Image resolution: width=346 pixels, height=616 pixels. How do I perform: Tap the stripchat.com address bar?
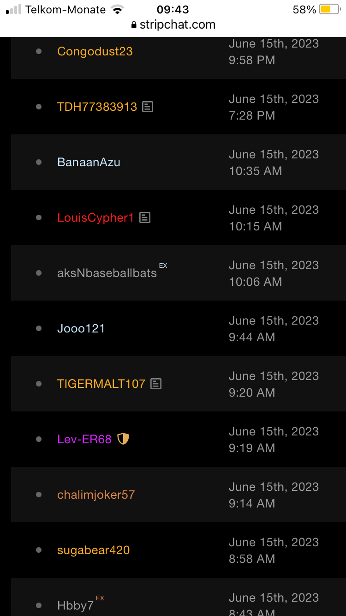(177, 25)
